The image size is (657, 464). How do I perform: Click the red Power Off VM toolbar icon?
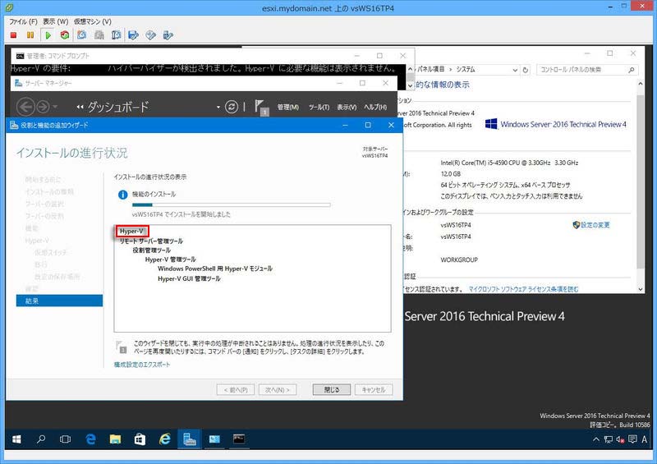13,35
